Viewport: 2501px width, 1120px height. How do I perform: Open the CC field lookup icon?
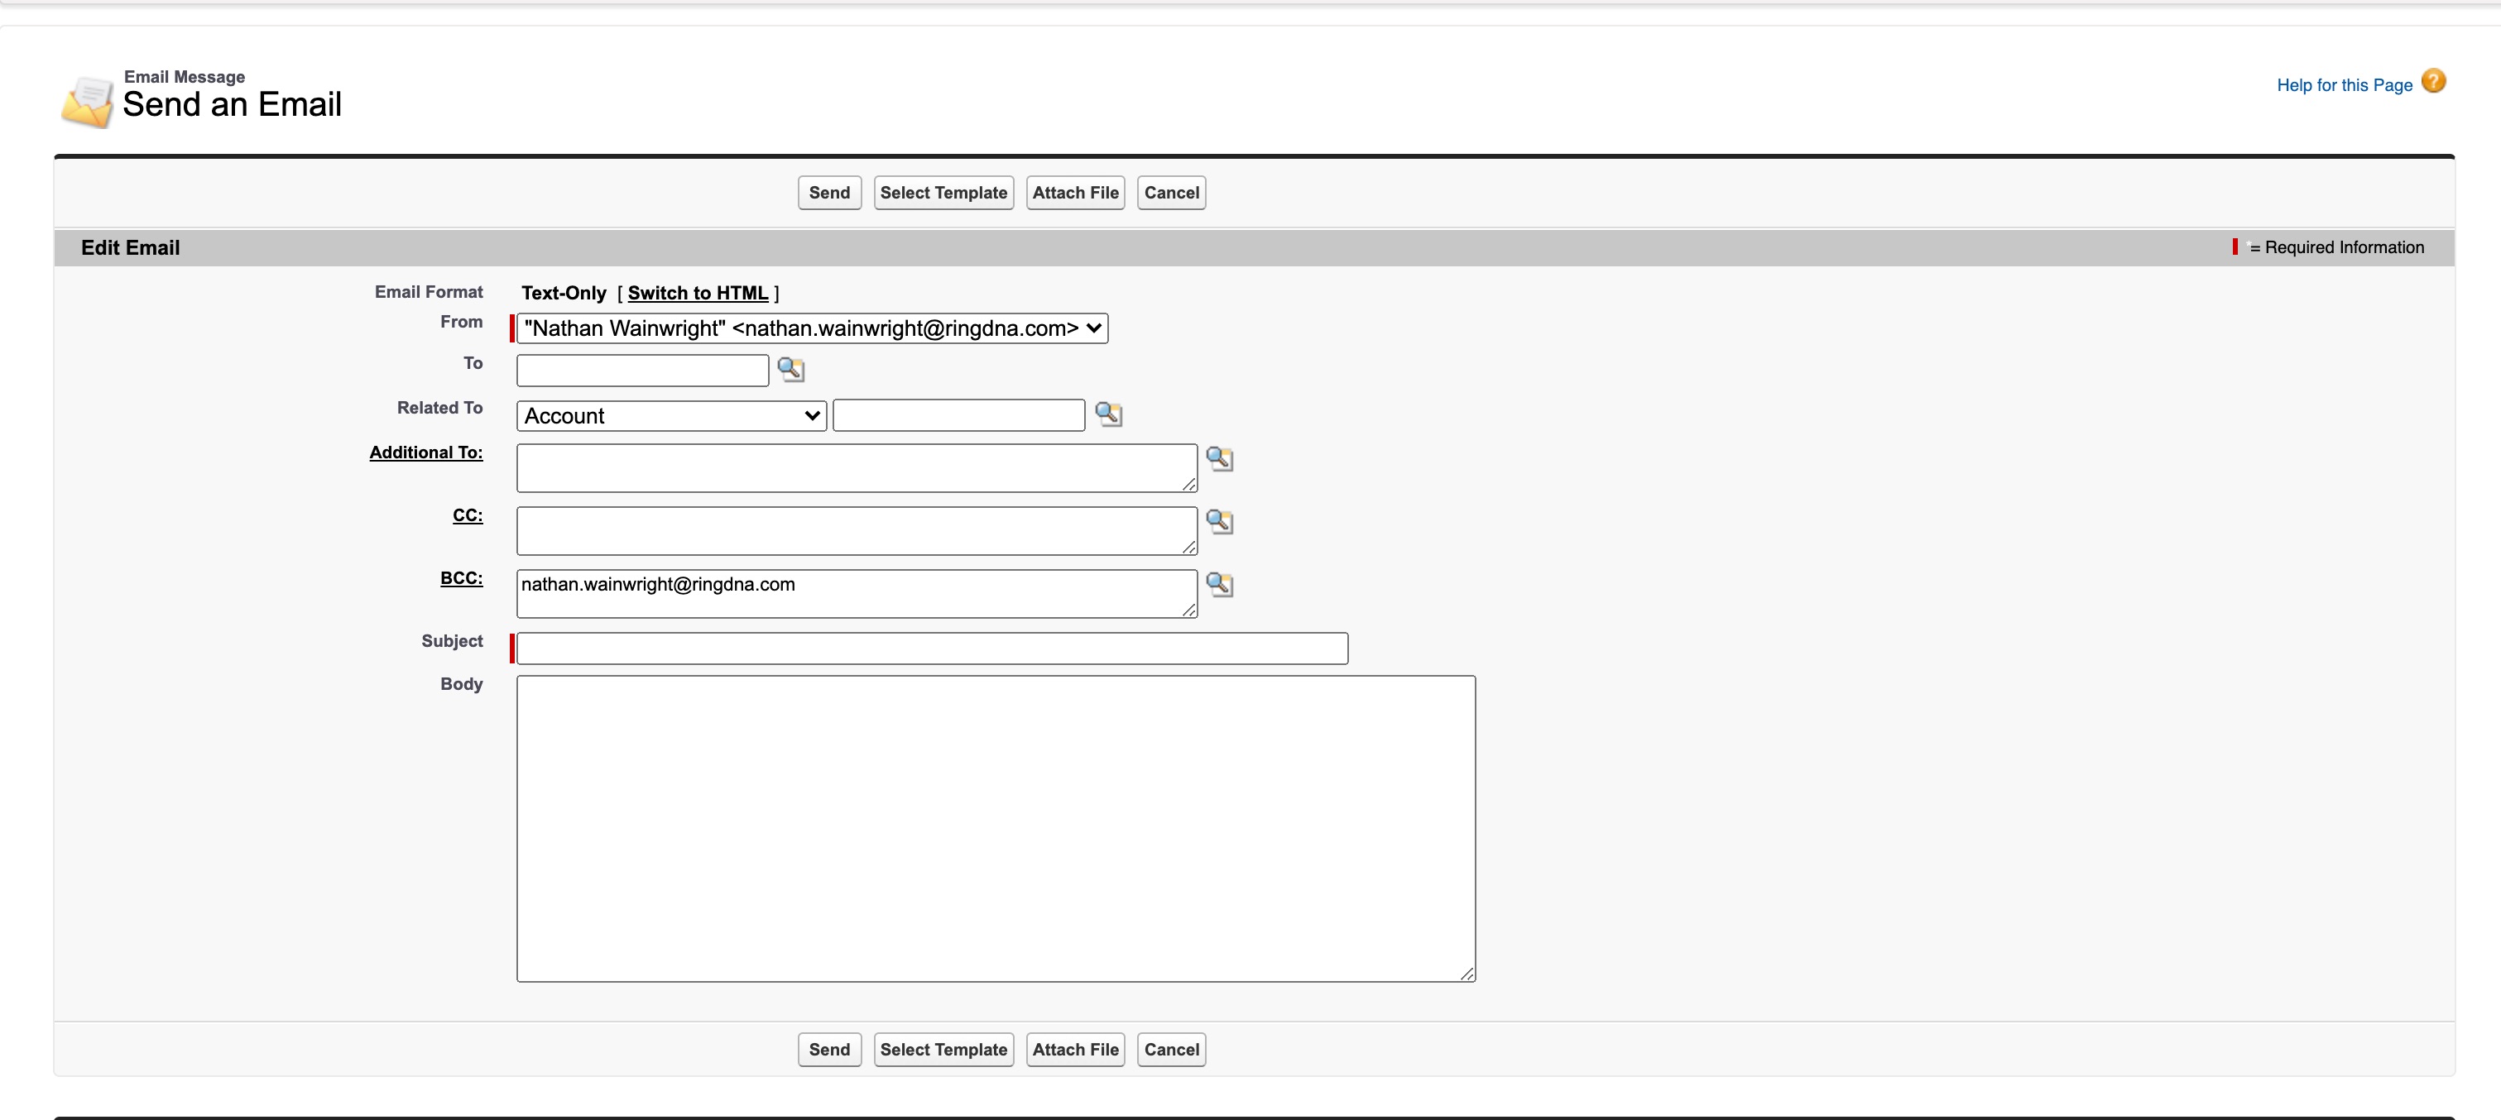[x=1218, y=522]
